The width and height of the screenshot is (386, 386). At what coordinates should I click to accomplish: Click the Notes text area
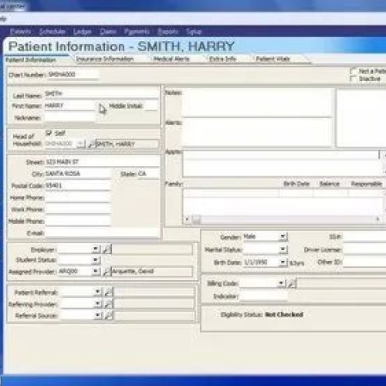tap(257, 103)
